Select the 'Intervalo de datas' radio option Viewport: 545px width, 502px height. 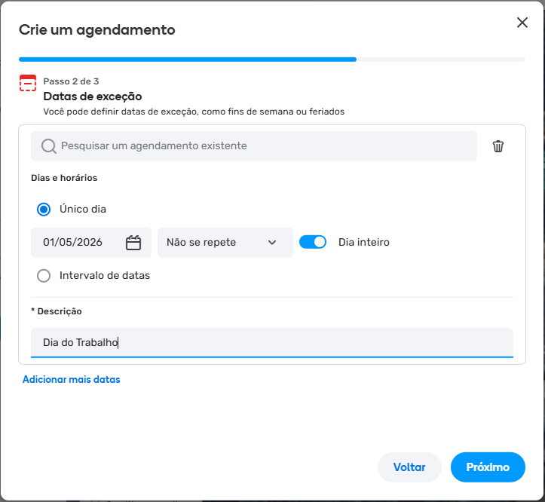coord(44,276)
